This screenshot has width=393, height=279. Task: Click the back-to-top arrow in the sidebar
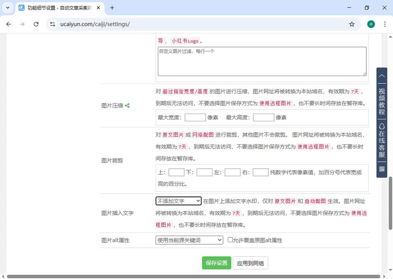pyautogui.click(x=381, y=76)
